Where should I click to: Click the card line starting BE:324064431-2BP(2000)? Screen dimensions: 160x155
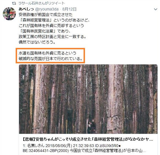coord(84,151)
